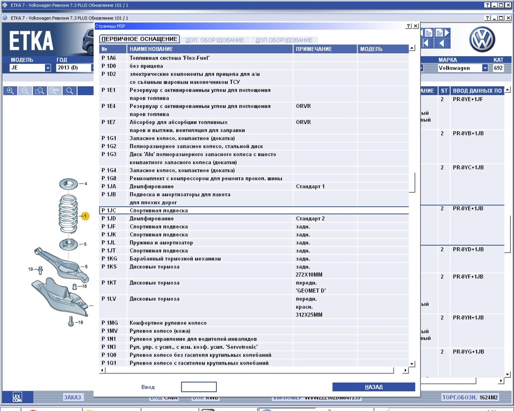The height and width of the screenshot is (411, 514).
Task: Click the КАТ value 692
Action: pos(498,68)
